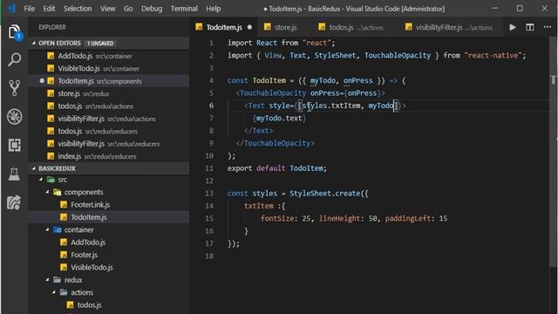Click 'StyleSheet.create' on line 13
Screen dimensions: 558x314
[325, 194]
